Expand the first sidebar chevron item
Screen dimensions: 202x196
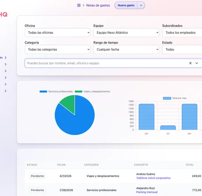[5, 57]
